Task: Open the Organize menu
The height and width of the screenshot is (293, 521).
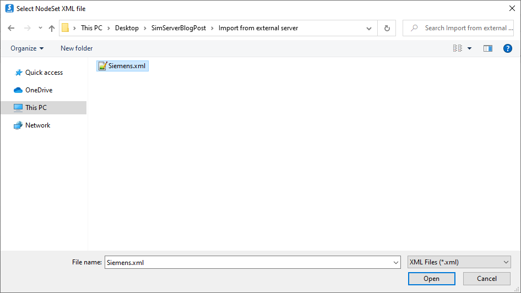Action: [x=27, y=48]
